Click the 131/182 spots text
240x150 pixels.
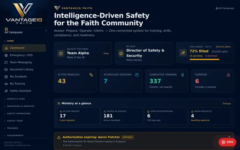pos(219,52)
